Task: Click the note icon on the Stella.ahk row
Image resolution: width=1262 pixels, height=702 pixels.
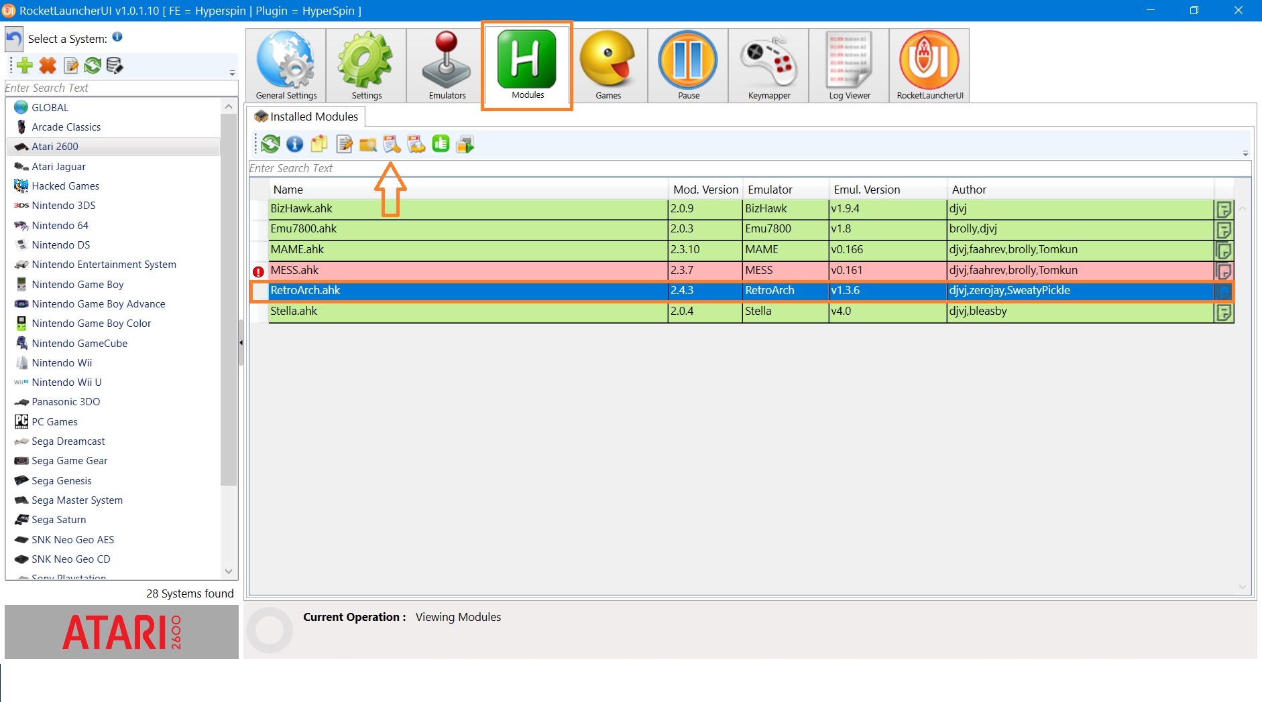Action: tap(1224, 312)
